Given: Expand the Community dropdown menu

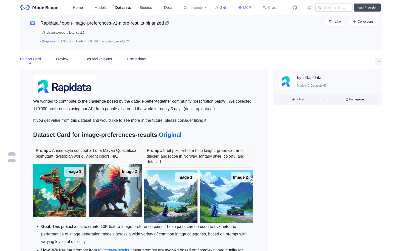Looking at the screenshot, I should tap(195, 8).
